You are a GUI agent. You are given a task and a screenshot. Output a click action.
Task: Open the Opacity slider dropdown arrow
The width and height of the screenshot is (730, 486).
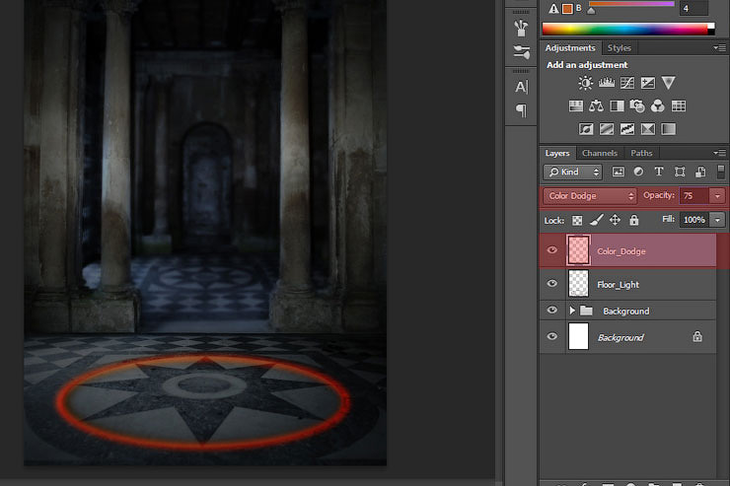pos(717,196)
